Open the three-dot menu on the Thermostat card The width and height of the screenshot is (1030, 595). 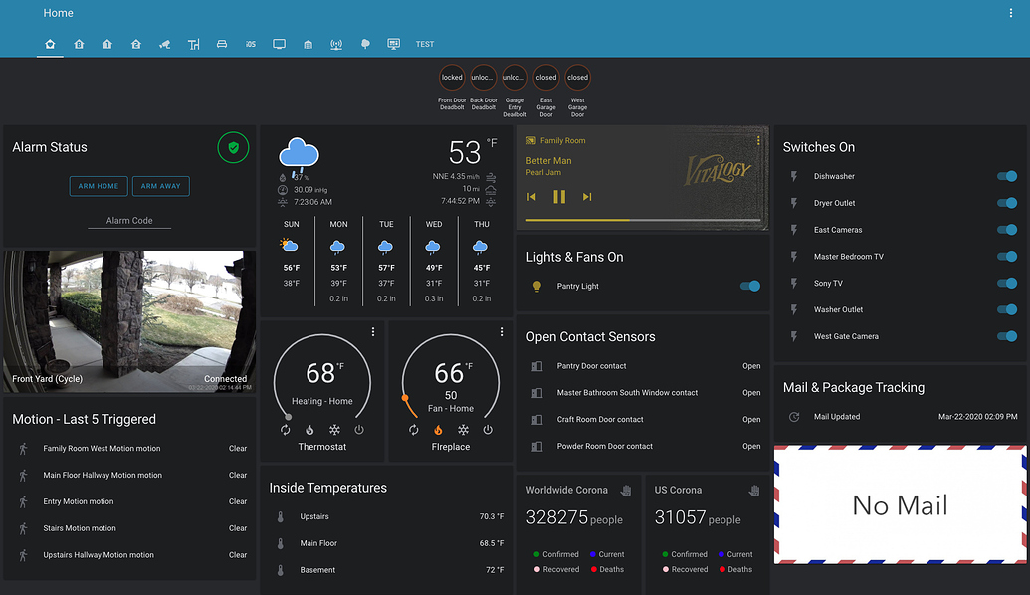372,330
